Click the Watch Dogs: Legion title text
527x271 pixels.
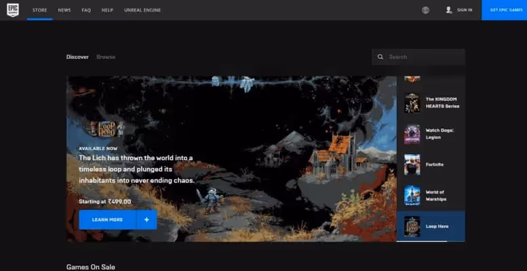click(440, 134)
